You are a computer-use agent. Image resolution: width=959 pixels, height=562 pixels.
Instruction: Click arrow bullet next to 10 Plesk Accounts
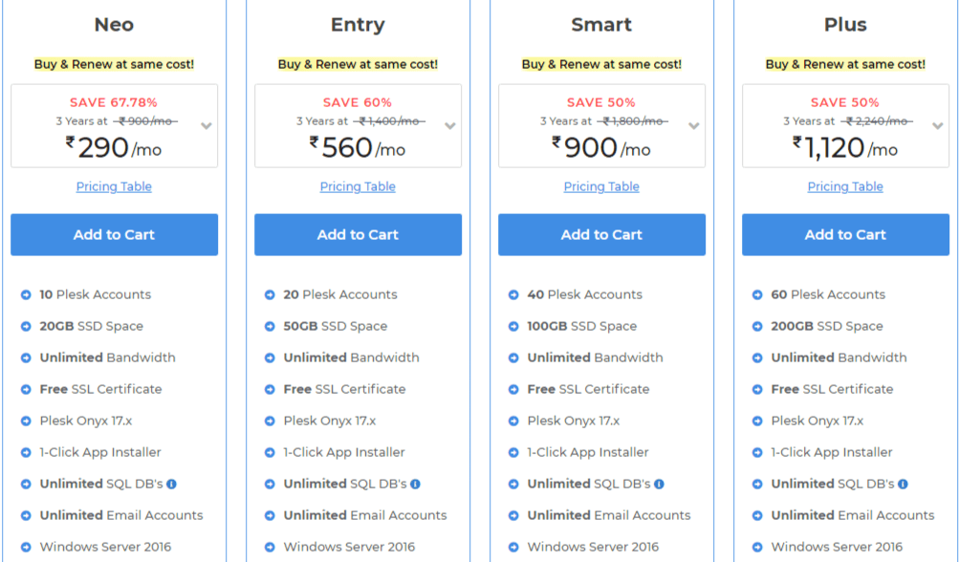[x=26, y=294]
